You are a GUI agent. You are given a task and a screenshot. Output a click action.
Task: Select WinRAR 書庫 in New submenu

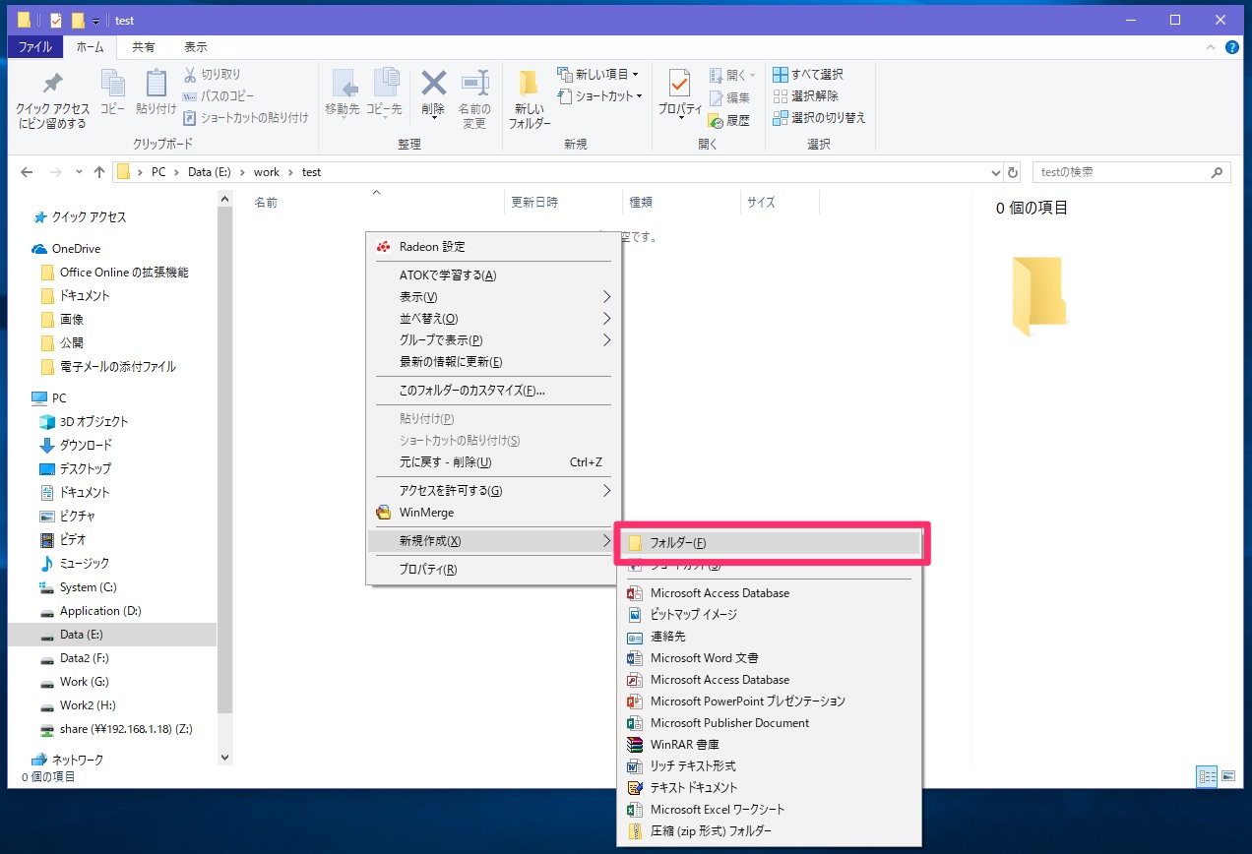click(x=770, y=744)
